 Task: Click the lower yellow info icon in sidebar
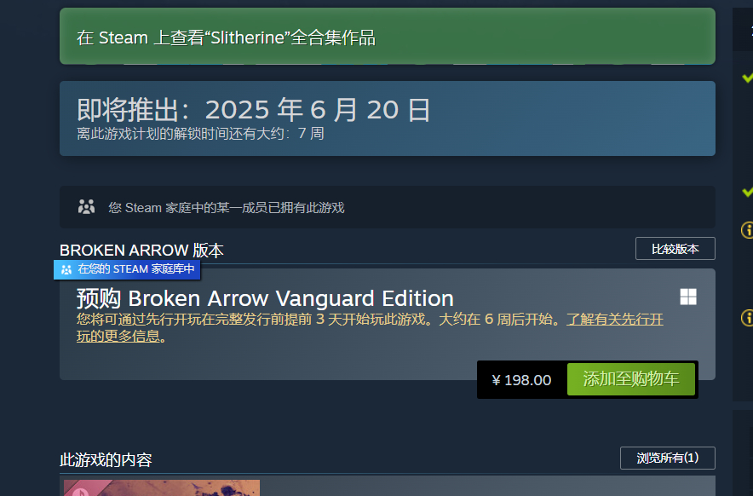point(747,318)
